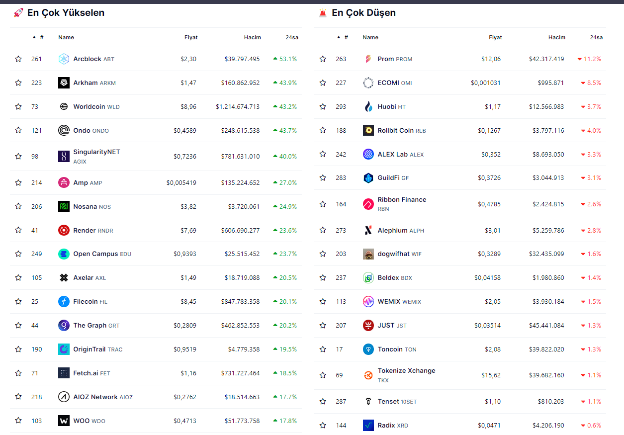Screen dimensions: 624x435
Task: Open the SingularityNET coin page
Action: tap(96, 152)
